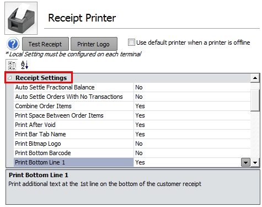262x207 pixels.
Task: Enable use default printer when offline
Action: point(131,43)
